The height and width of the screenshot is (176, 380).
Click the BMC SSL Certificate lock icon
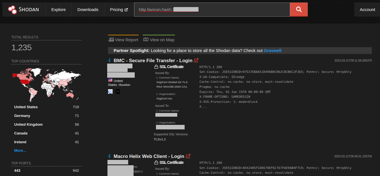[x=156, y=67]
